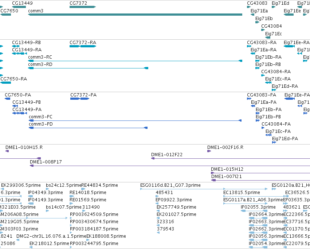Select the CG13449 gene feature
The image size is (310, 249).
19,7
